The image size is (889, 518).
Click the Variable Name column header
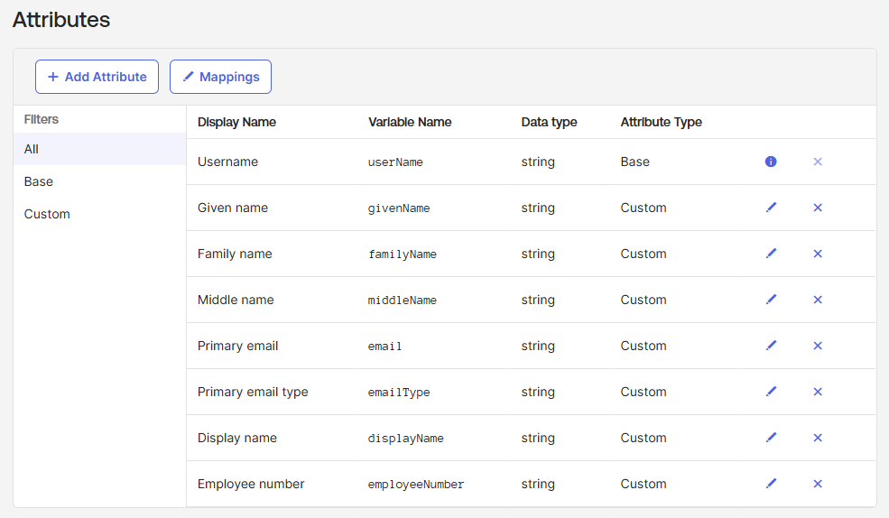[x=410, y=122]
